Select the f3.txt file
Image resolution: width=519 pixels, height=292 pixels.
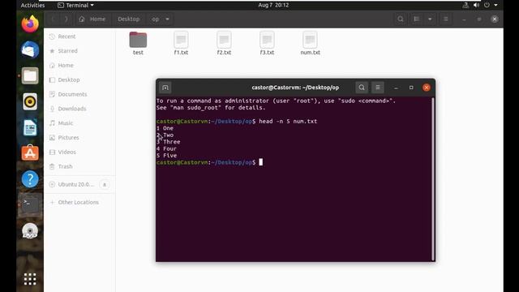click(267, 43)
